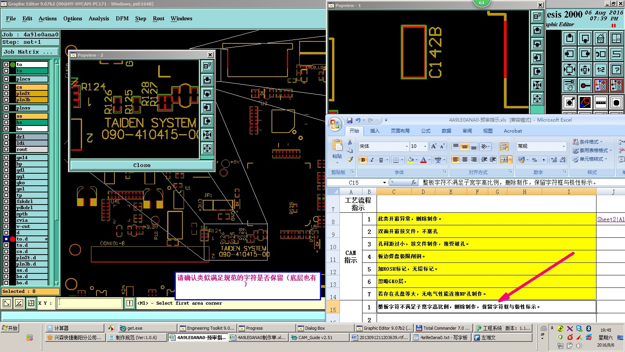Screen dimensions: 625x352
Task: Expand the Paste options arrow
Action: (337, 163)
